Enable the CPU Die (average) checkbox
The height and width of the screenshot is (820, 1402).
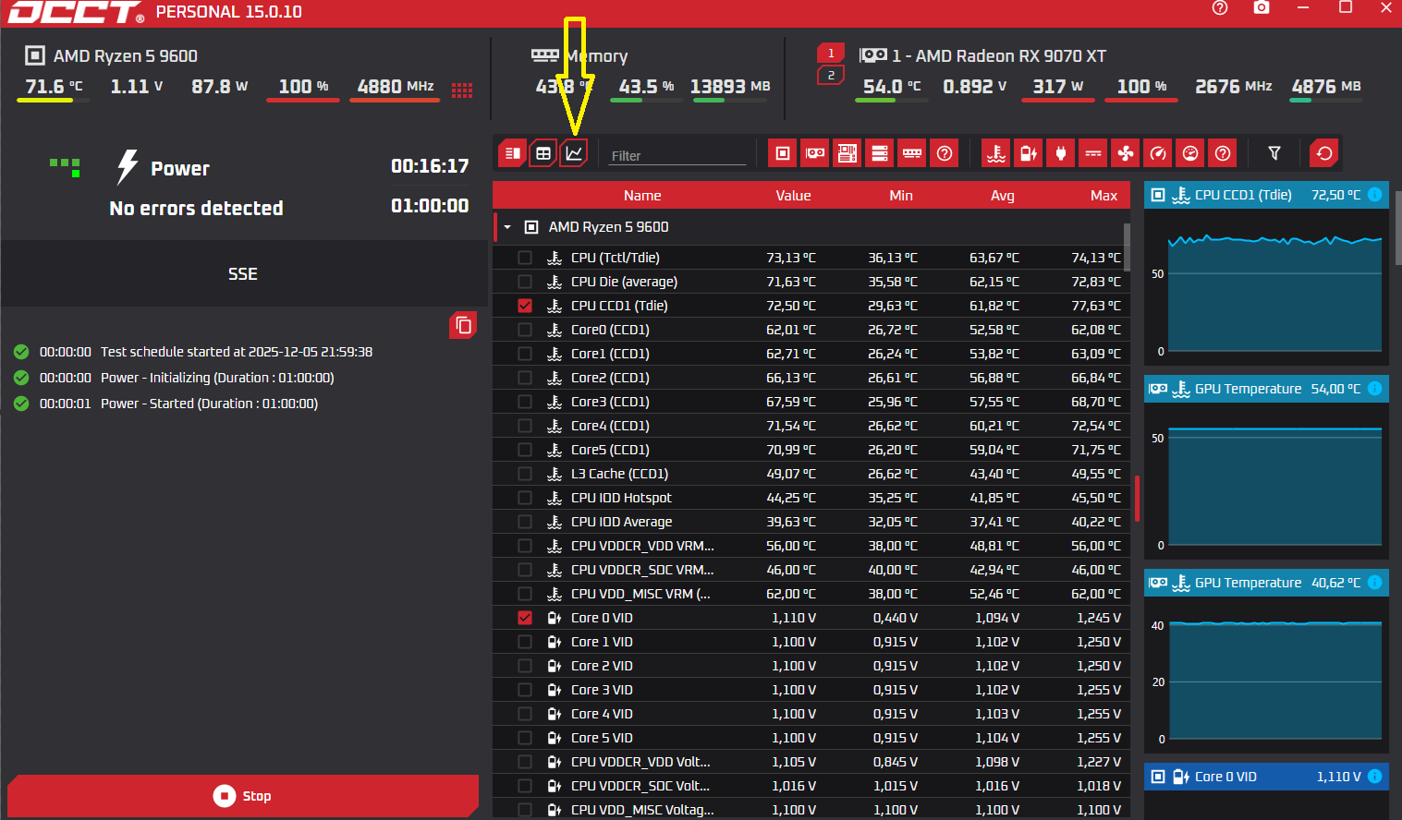click(x=525, y=282)
